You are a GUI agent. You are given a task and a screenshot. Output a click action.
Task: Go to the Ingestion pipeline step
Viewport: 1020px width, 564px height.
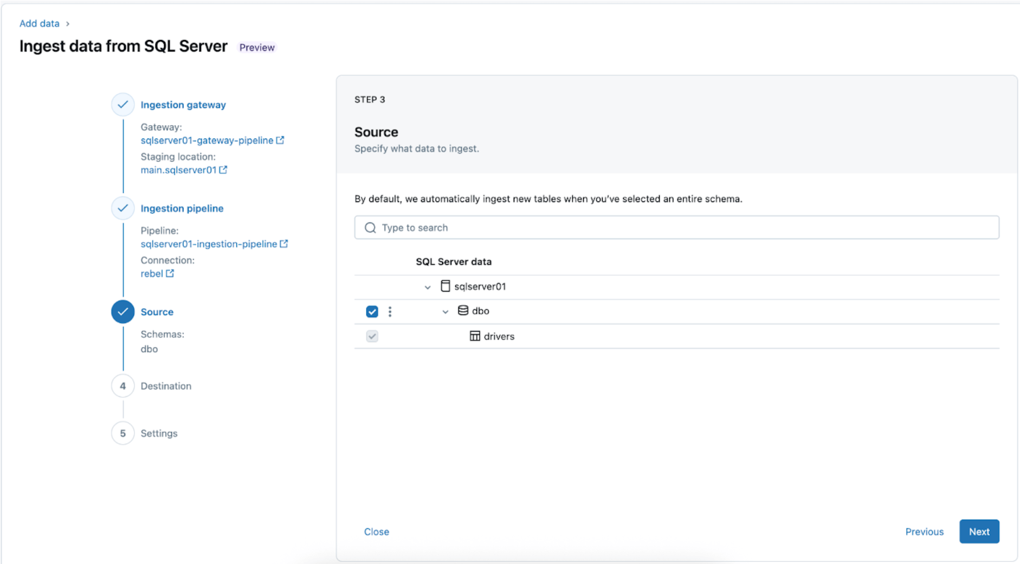point(182,208)
